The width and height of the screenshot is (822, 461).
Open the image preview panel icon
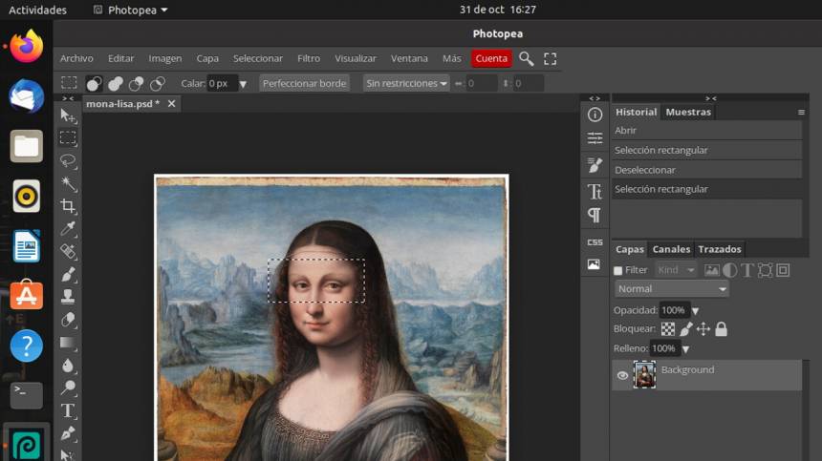594,264
